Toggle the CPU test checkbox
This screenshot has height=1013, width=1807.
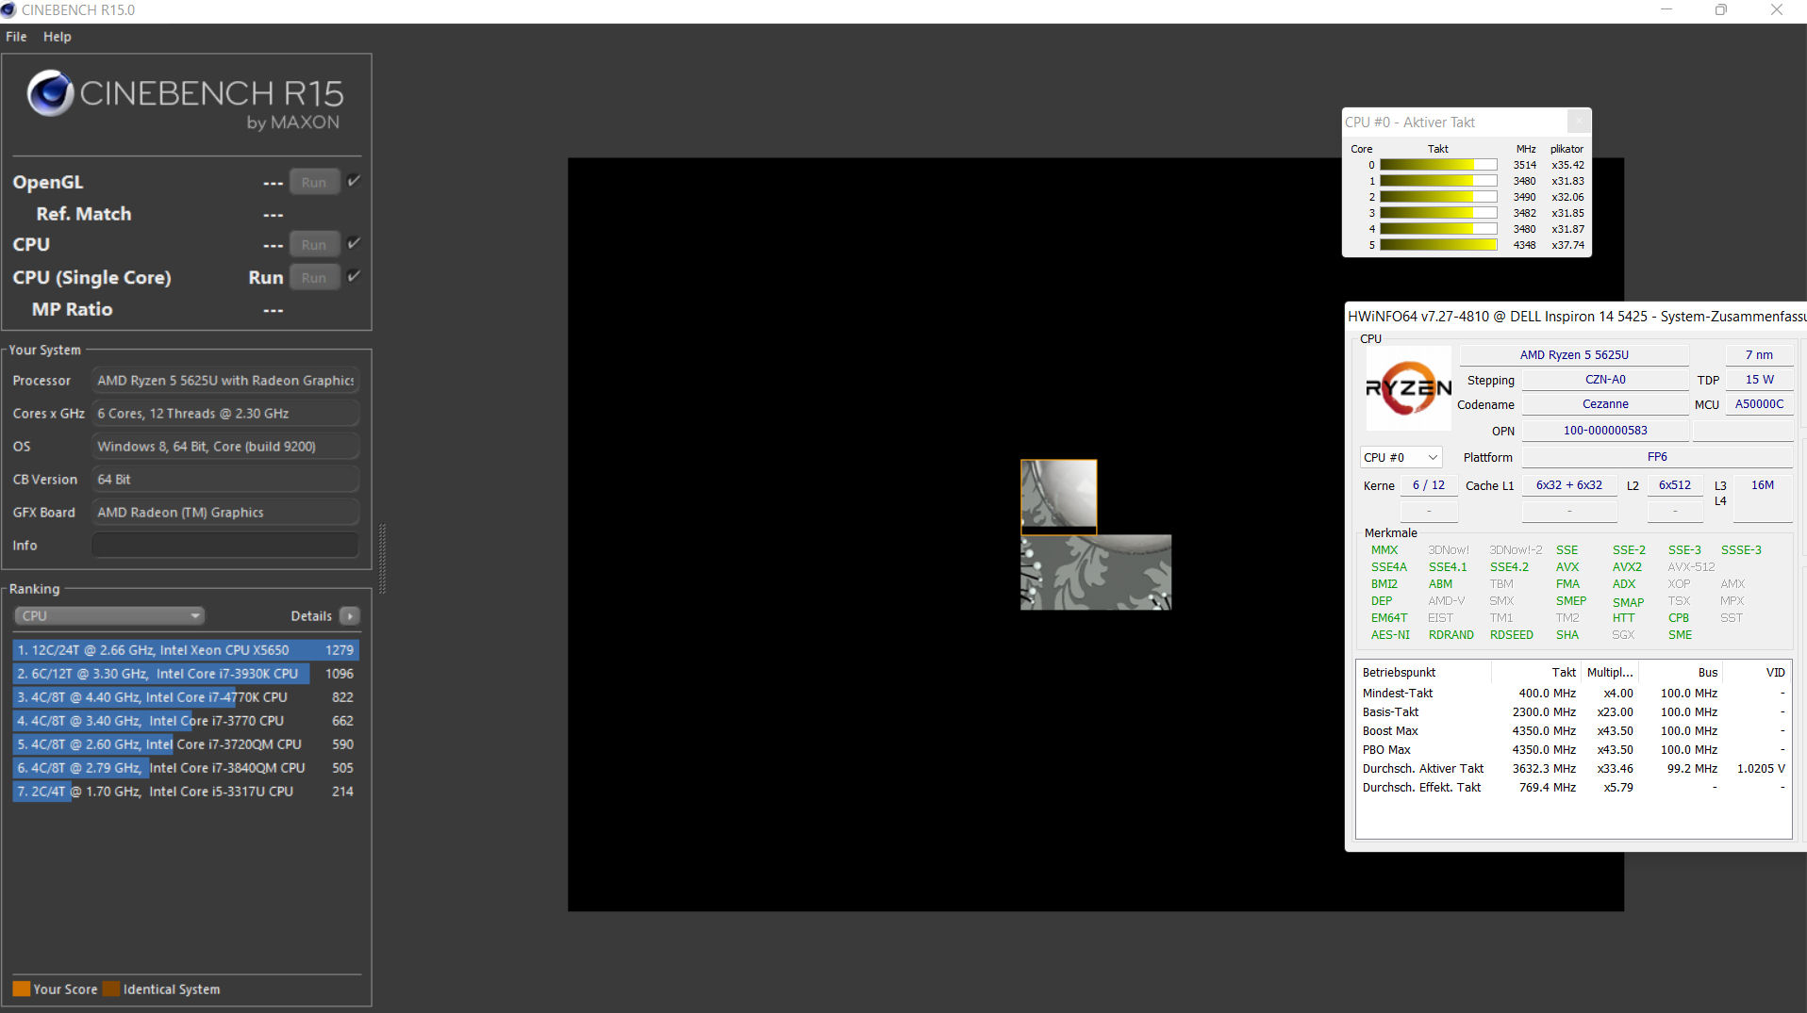(x=354, y=243)
